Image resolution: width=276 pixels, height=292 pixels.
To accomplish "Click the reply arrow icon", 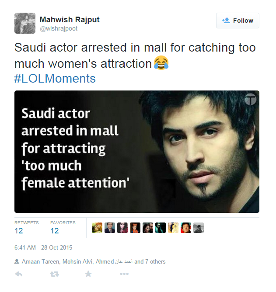I will 19,274.
